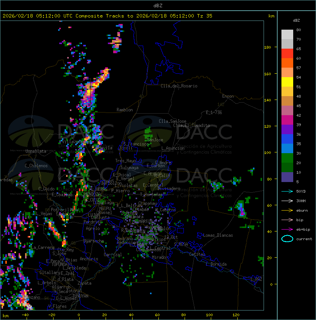Screen dimensions: 316x320
Task: Click the 'TUPUNGATO' map label
Action: click(62, 264)
